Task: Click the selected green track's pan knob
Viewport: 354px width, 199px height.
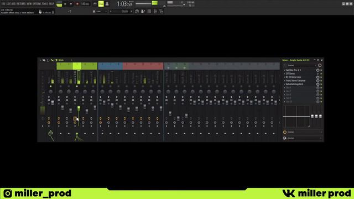Action: (77, 91)
